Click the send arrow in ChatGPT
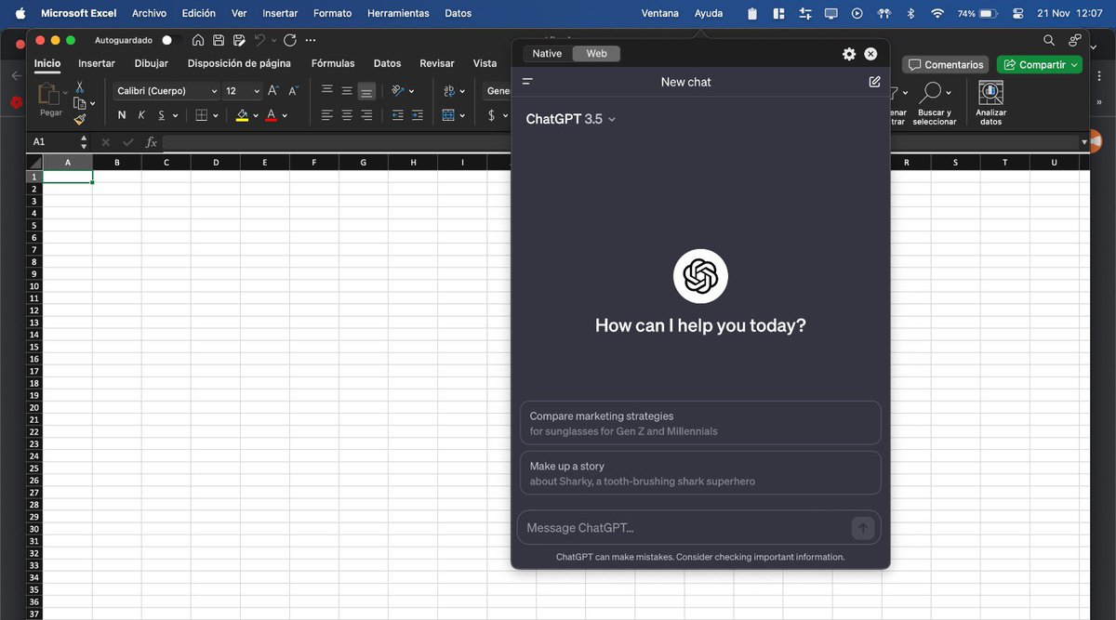 click(862, 528)
